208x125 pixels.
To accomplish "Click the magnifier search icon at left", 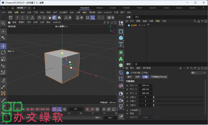I will [x=3, y=23].
